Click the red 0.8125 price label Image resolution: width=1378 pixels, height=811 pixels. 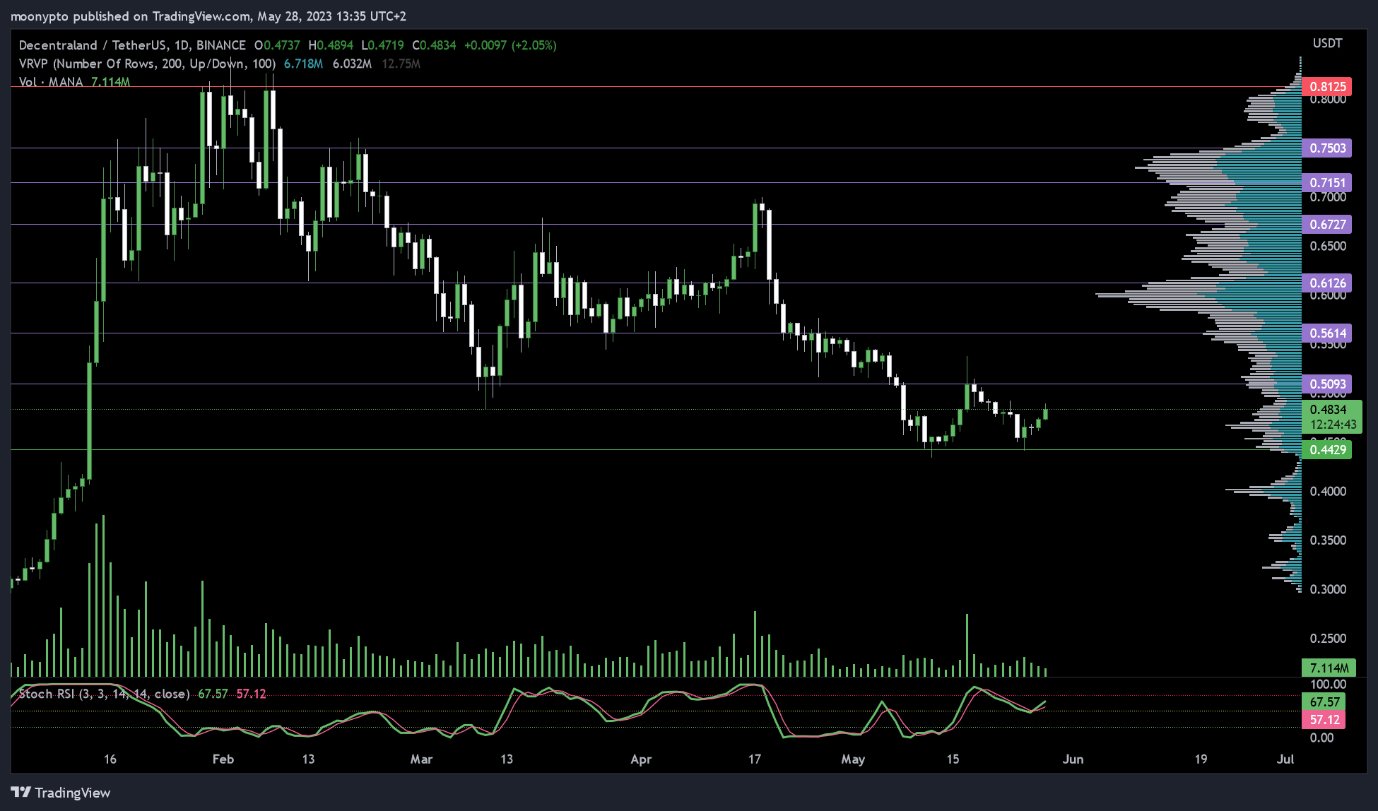(x=1327, y=87)
